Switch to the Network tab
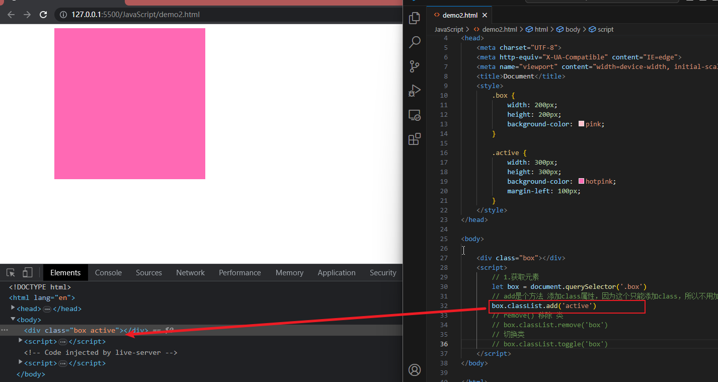This screenshot has width=718, height=382. [190, 273]
